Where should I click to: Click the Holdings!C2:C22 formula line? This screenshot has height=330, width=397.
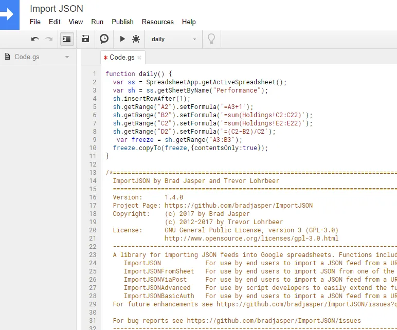pos(213,115)
